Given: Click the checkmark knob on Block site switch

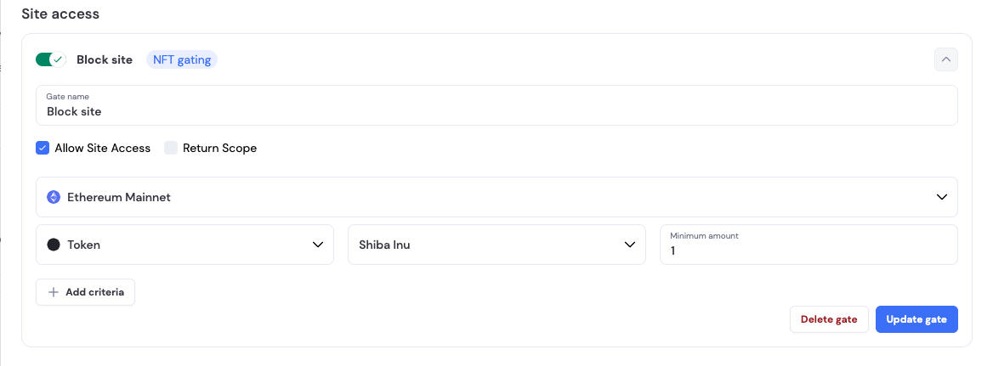Looking at the screenshot, I should point(59,59).
